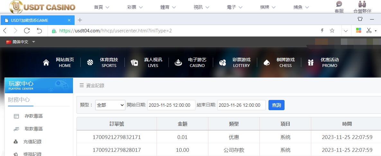Viewport: 381px width, 156px height.
Task: Open the scissors tool dropdown arrow
Action: tap(376, 31)
